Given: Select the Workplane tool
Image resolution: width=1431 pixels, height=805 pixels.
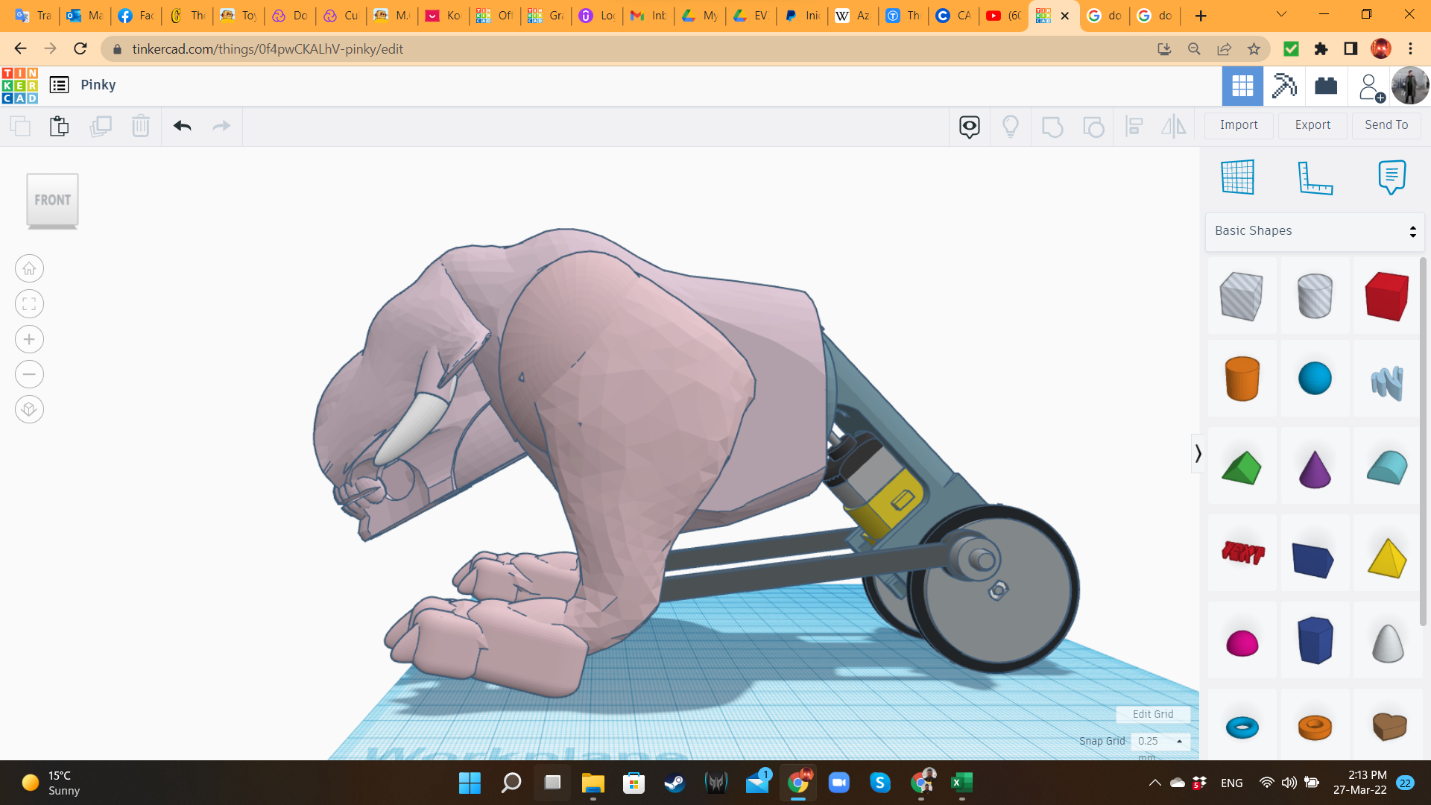Looking at the screenshot, I should (x=1237, y=177).
